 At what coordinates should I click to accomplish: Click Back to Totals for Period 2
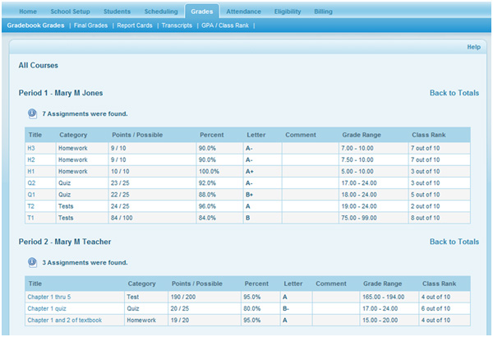454,242
